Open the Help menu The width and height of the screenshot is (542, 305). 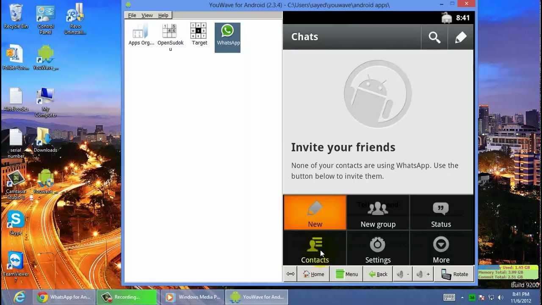pos(163,15)
